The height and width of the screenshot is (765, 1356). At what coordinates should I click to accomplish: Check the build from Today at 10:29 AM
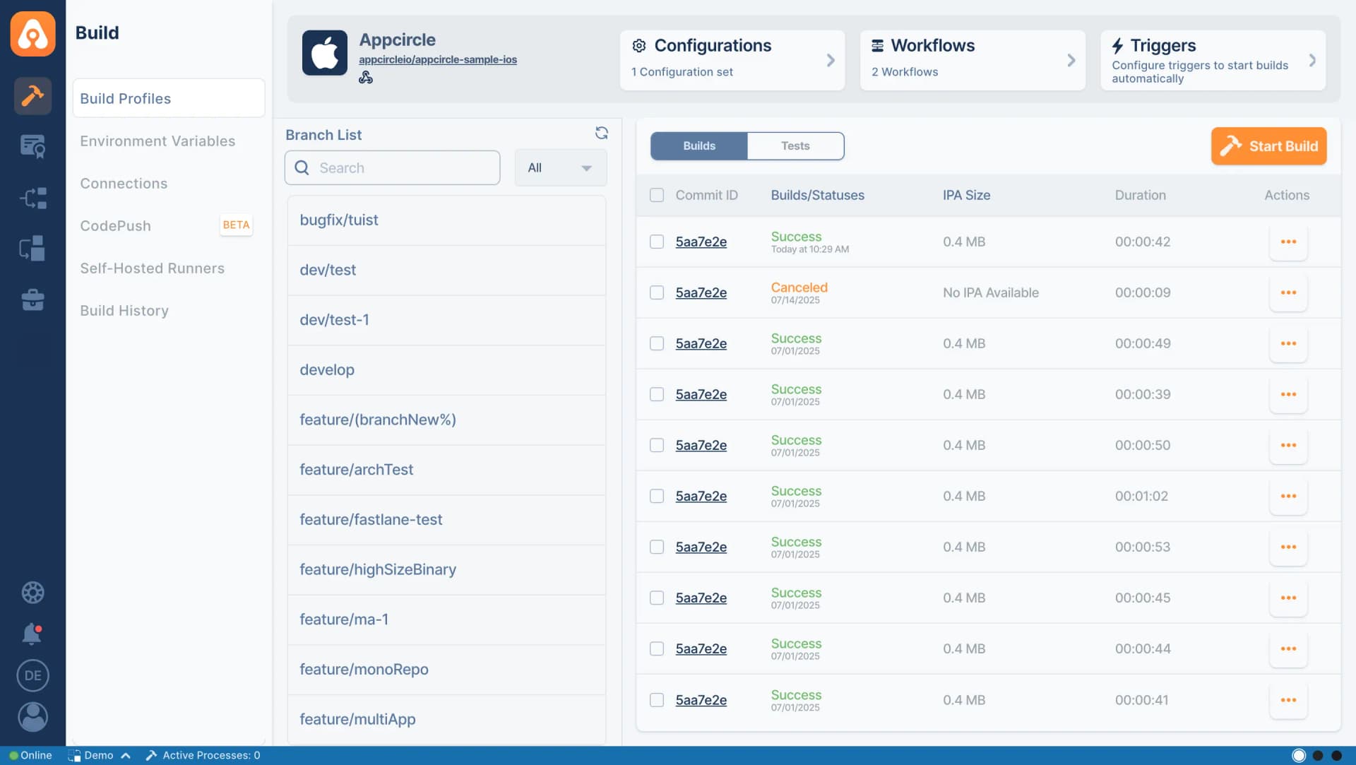657,242
